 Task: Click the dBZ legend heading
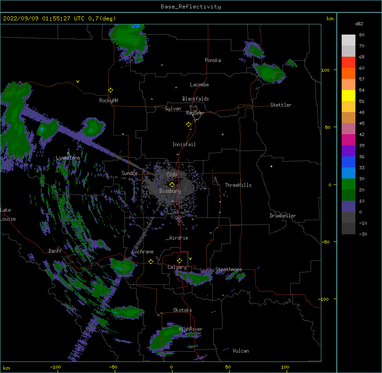[x=359, y=24]
